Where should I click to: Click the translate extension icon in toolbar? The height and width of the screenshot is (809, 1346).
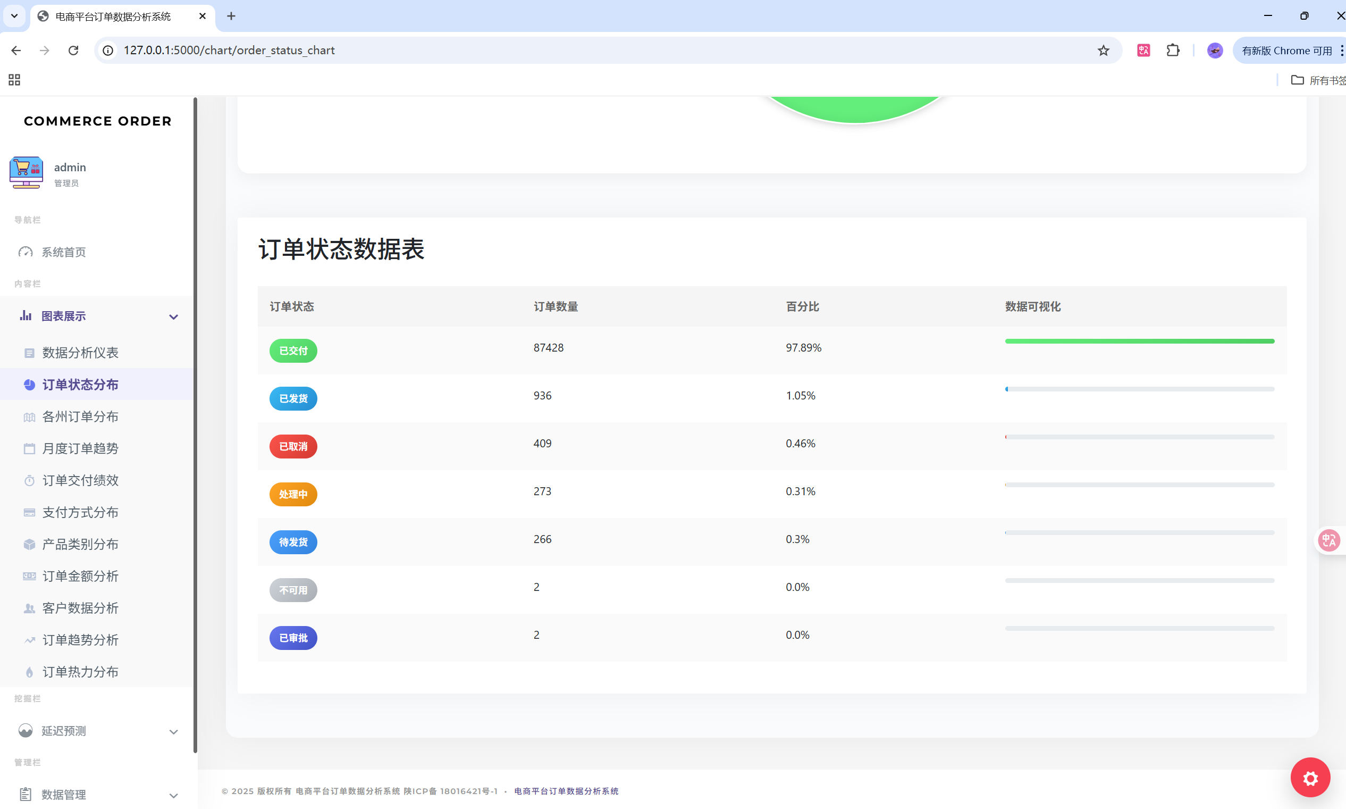tap(1143, 50)
